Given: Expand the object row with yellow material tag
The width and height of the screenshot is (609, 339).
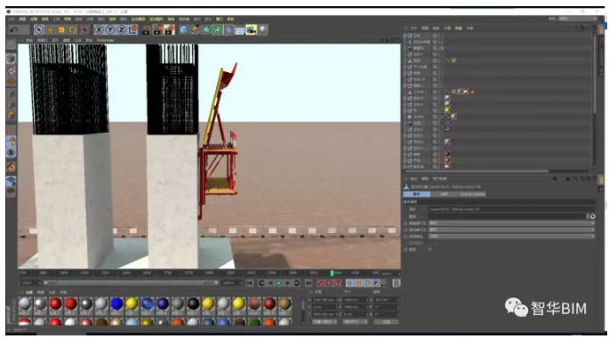Looking at the screenshot, I should (405, 110).
